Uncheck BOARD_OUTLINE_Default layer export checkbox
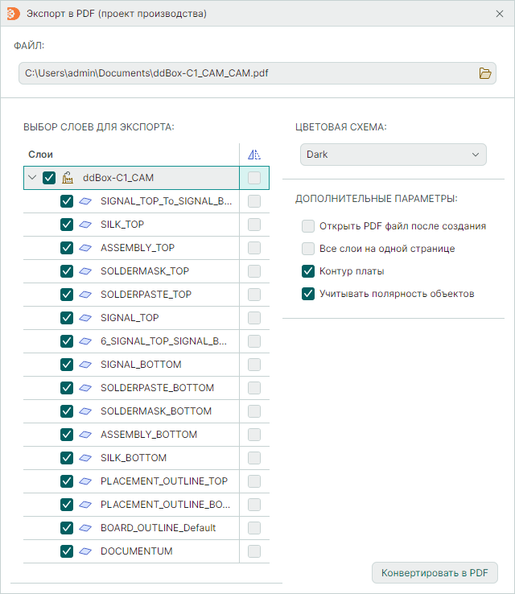This screenshot has width=515, height=594. (x=67, y=528)
